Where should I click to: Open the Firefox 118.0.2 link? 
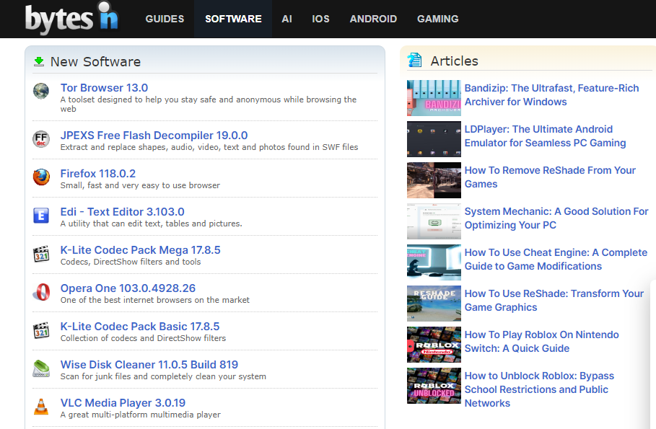[98, 174]
